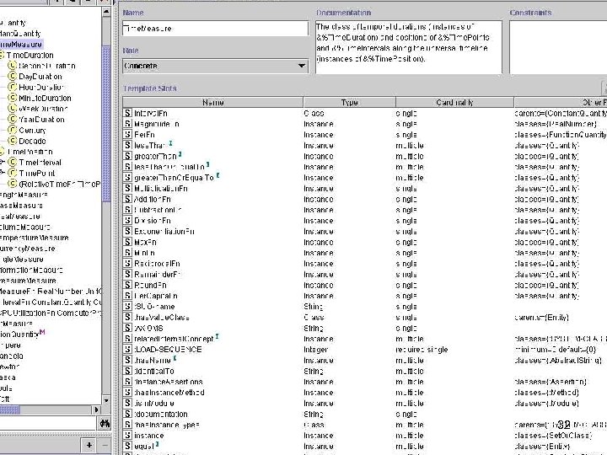Click the slot icon for AdditionFn
The image size is (607, 455).
(128, 199)
